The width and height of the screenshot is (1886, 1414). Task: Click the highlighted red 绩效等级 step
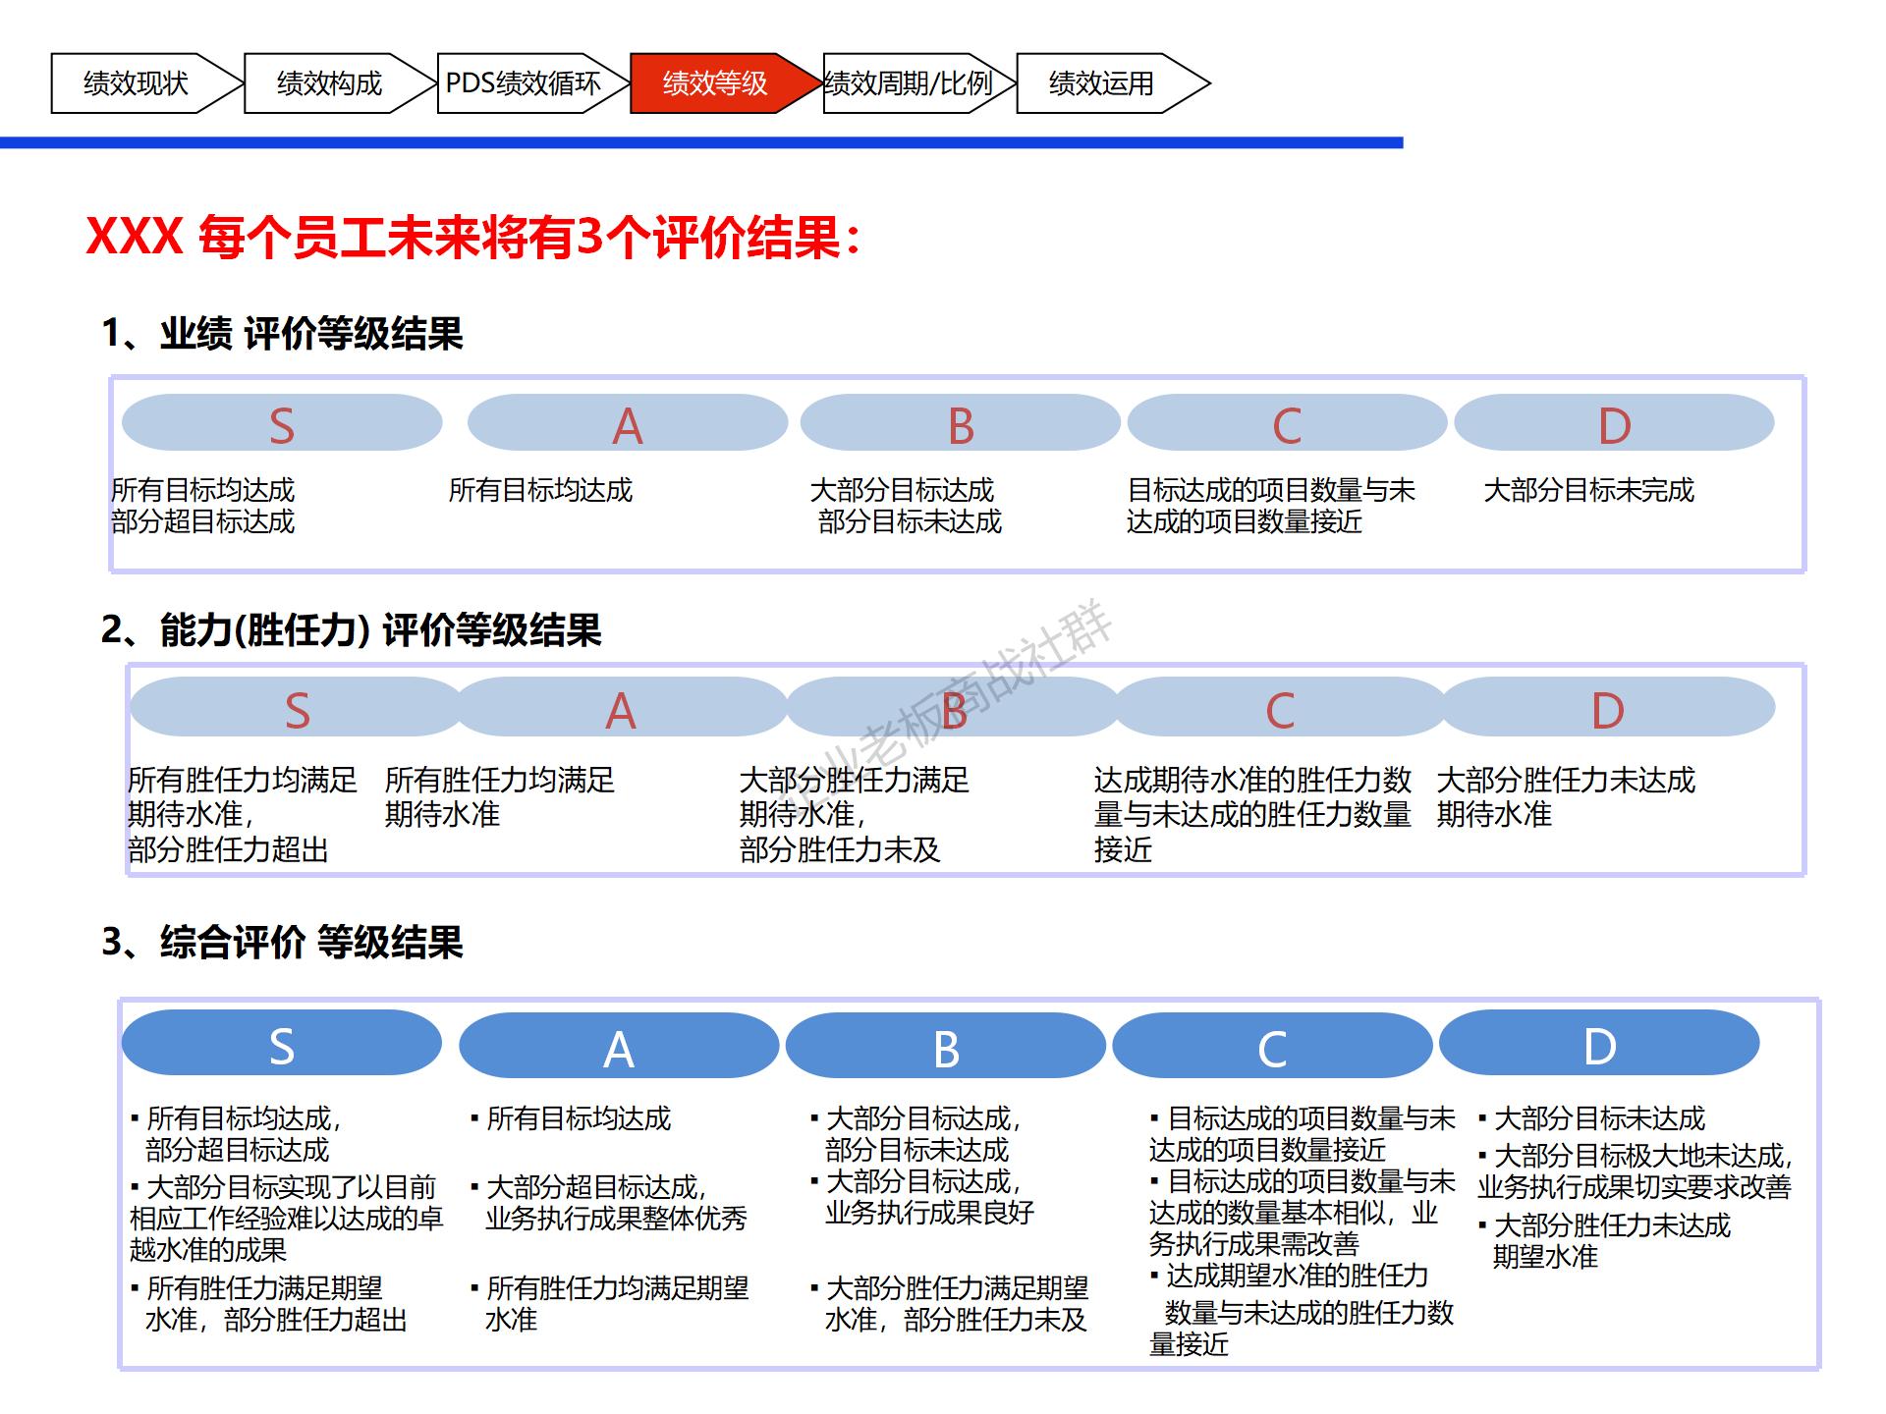[x=725, y=83]
